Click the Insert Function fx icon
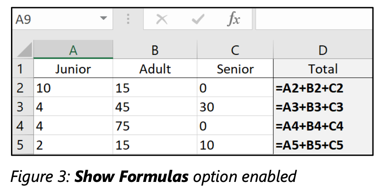 tap(233, 19)
